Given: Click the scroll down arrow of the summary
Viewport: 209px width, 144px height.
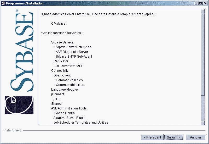Looking at the screenshot, I should pyautogui.click(x=203, y=123).
